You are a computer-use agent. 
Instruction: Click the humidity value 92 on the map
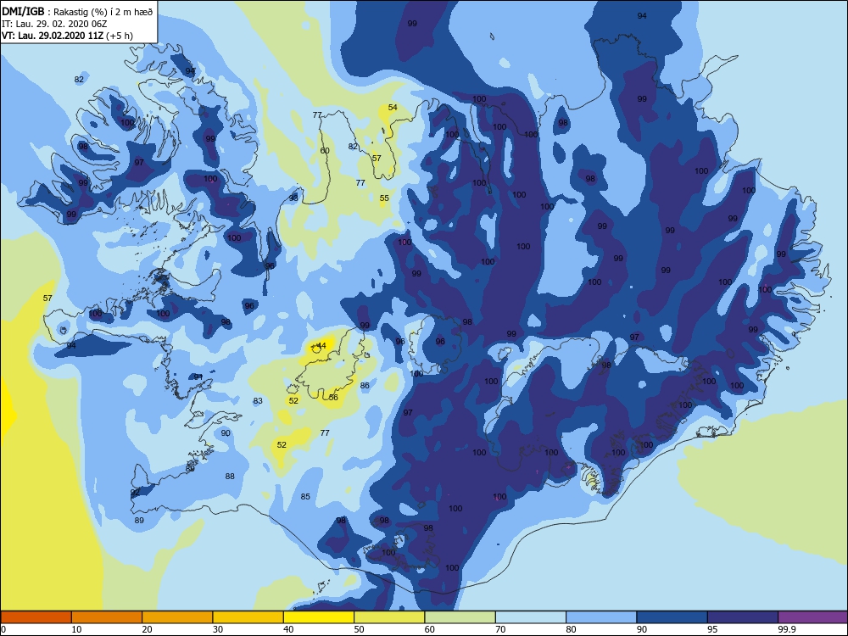click(135, 492)
